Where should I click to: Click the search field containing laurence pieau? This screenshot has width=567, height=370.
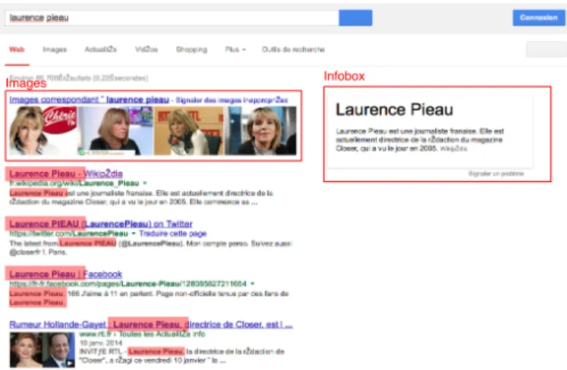click(172, 17)
